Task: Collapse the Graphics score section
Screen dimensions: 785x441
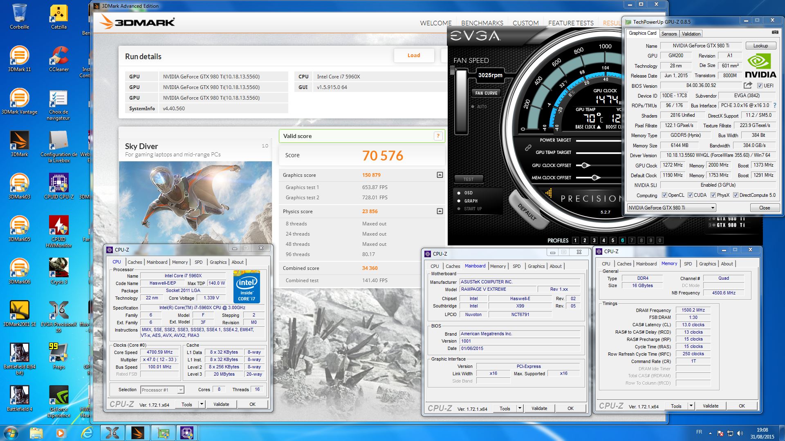Action: pos(440,175)
